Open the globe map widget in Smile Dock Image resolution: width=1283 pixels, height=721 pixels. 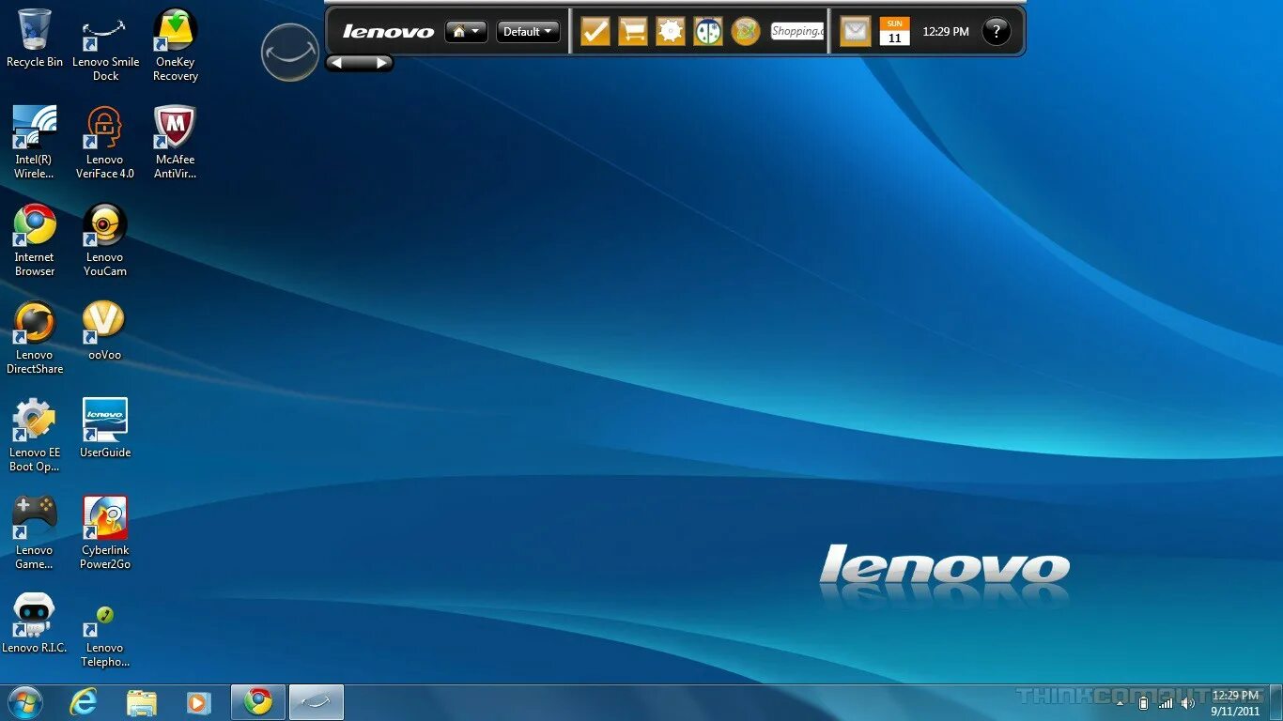click(746, 31)
